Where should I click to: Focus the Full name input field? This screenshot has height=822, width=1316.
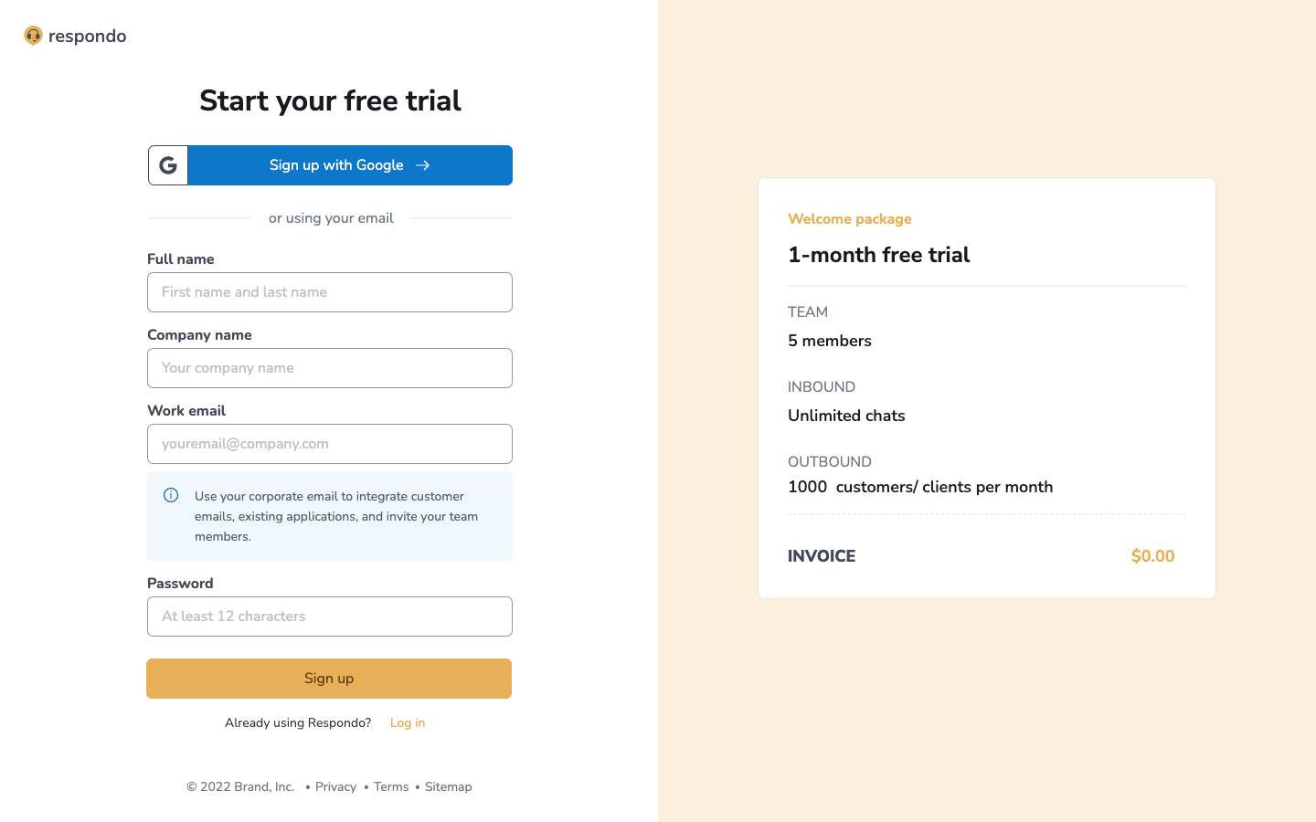click(x=329, y=292)
